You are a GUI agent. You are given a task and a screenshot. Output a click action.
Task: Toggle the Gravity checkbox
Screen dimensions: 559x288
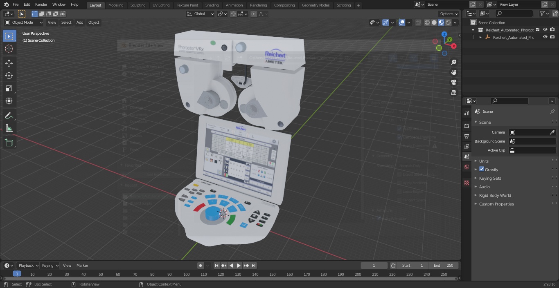(x=482, y=169)
